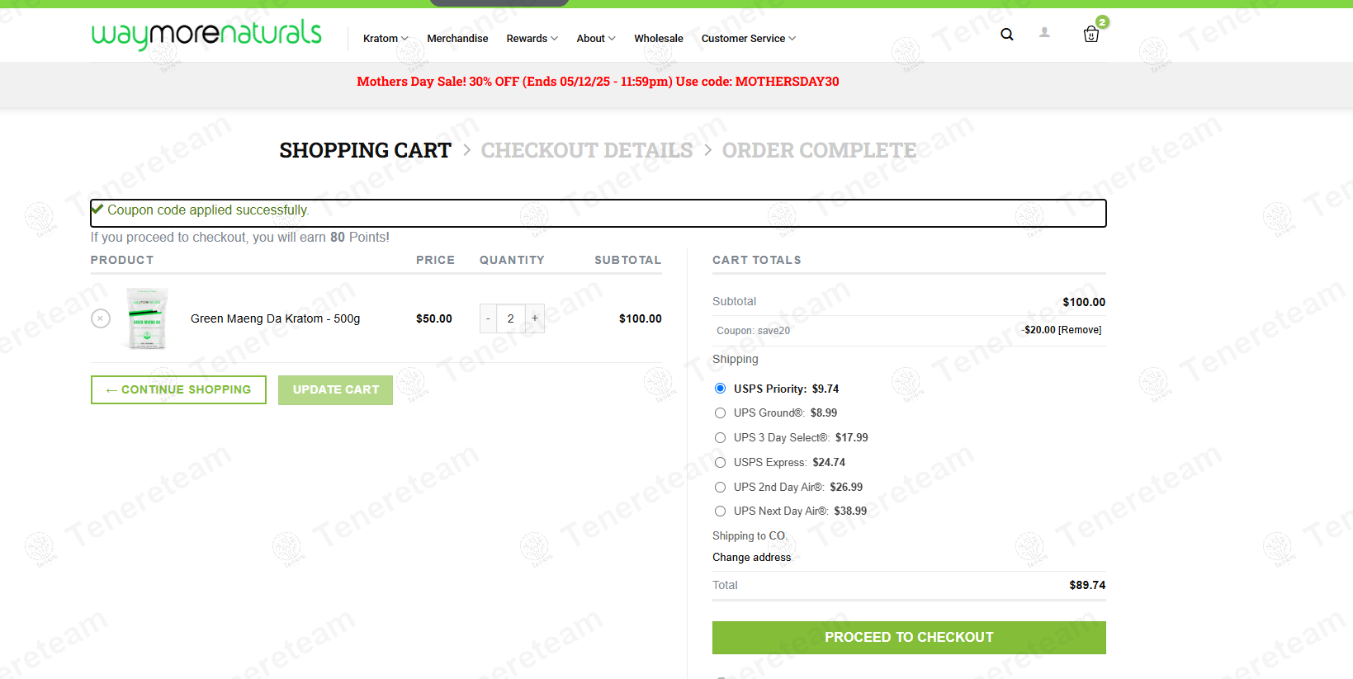Expand the Kratom menu dropdown
Viewport: 1353px width, 679px height.
click(x=386, y=39)
